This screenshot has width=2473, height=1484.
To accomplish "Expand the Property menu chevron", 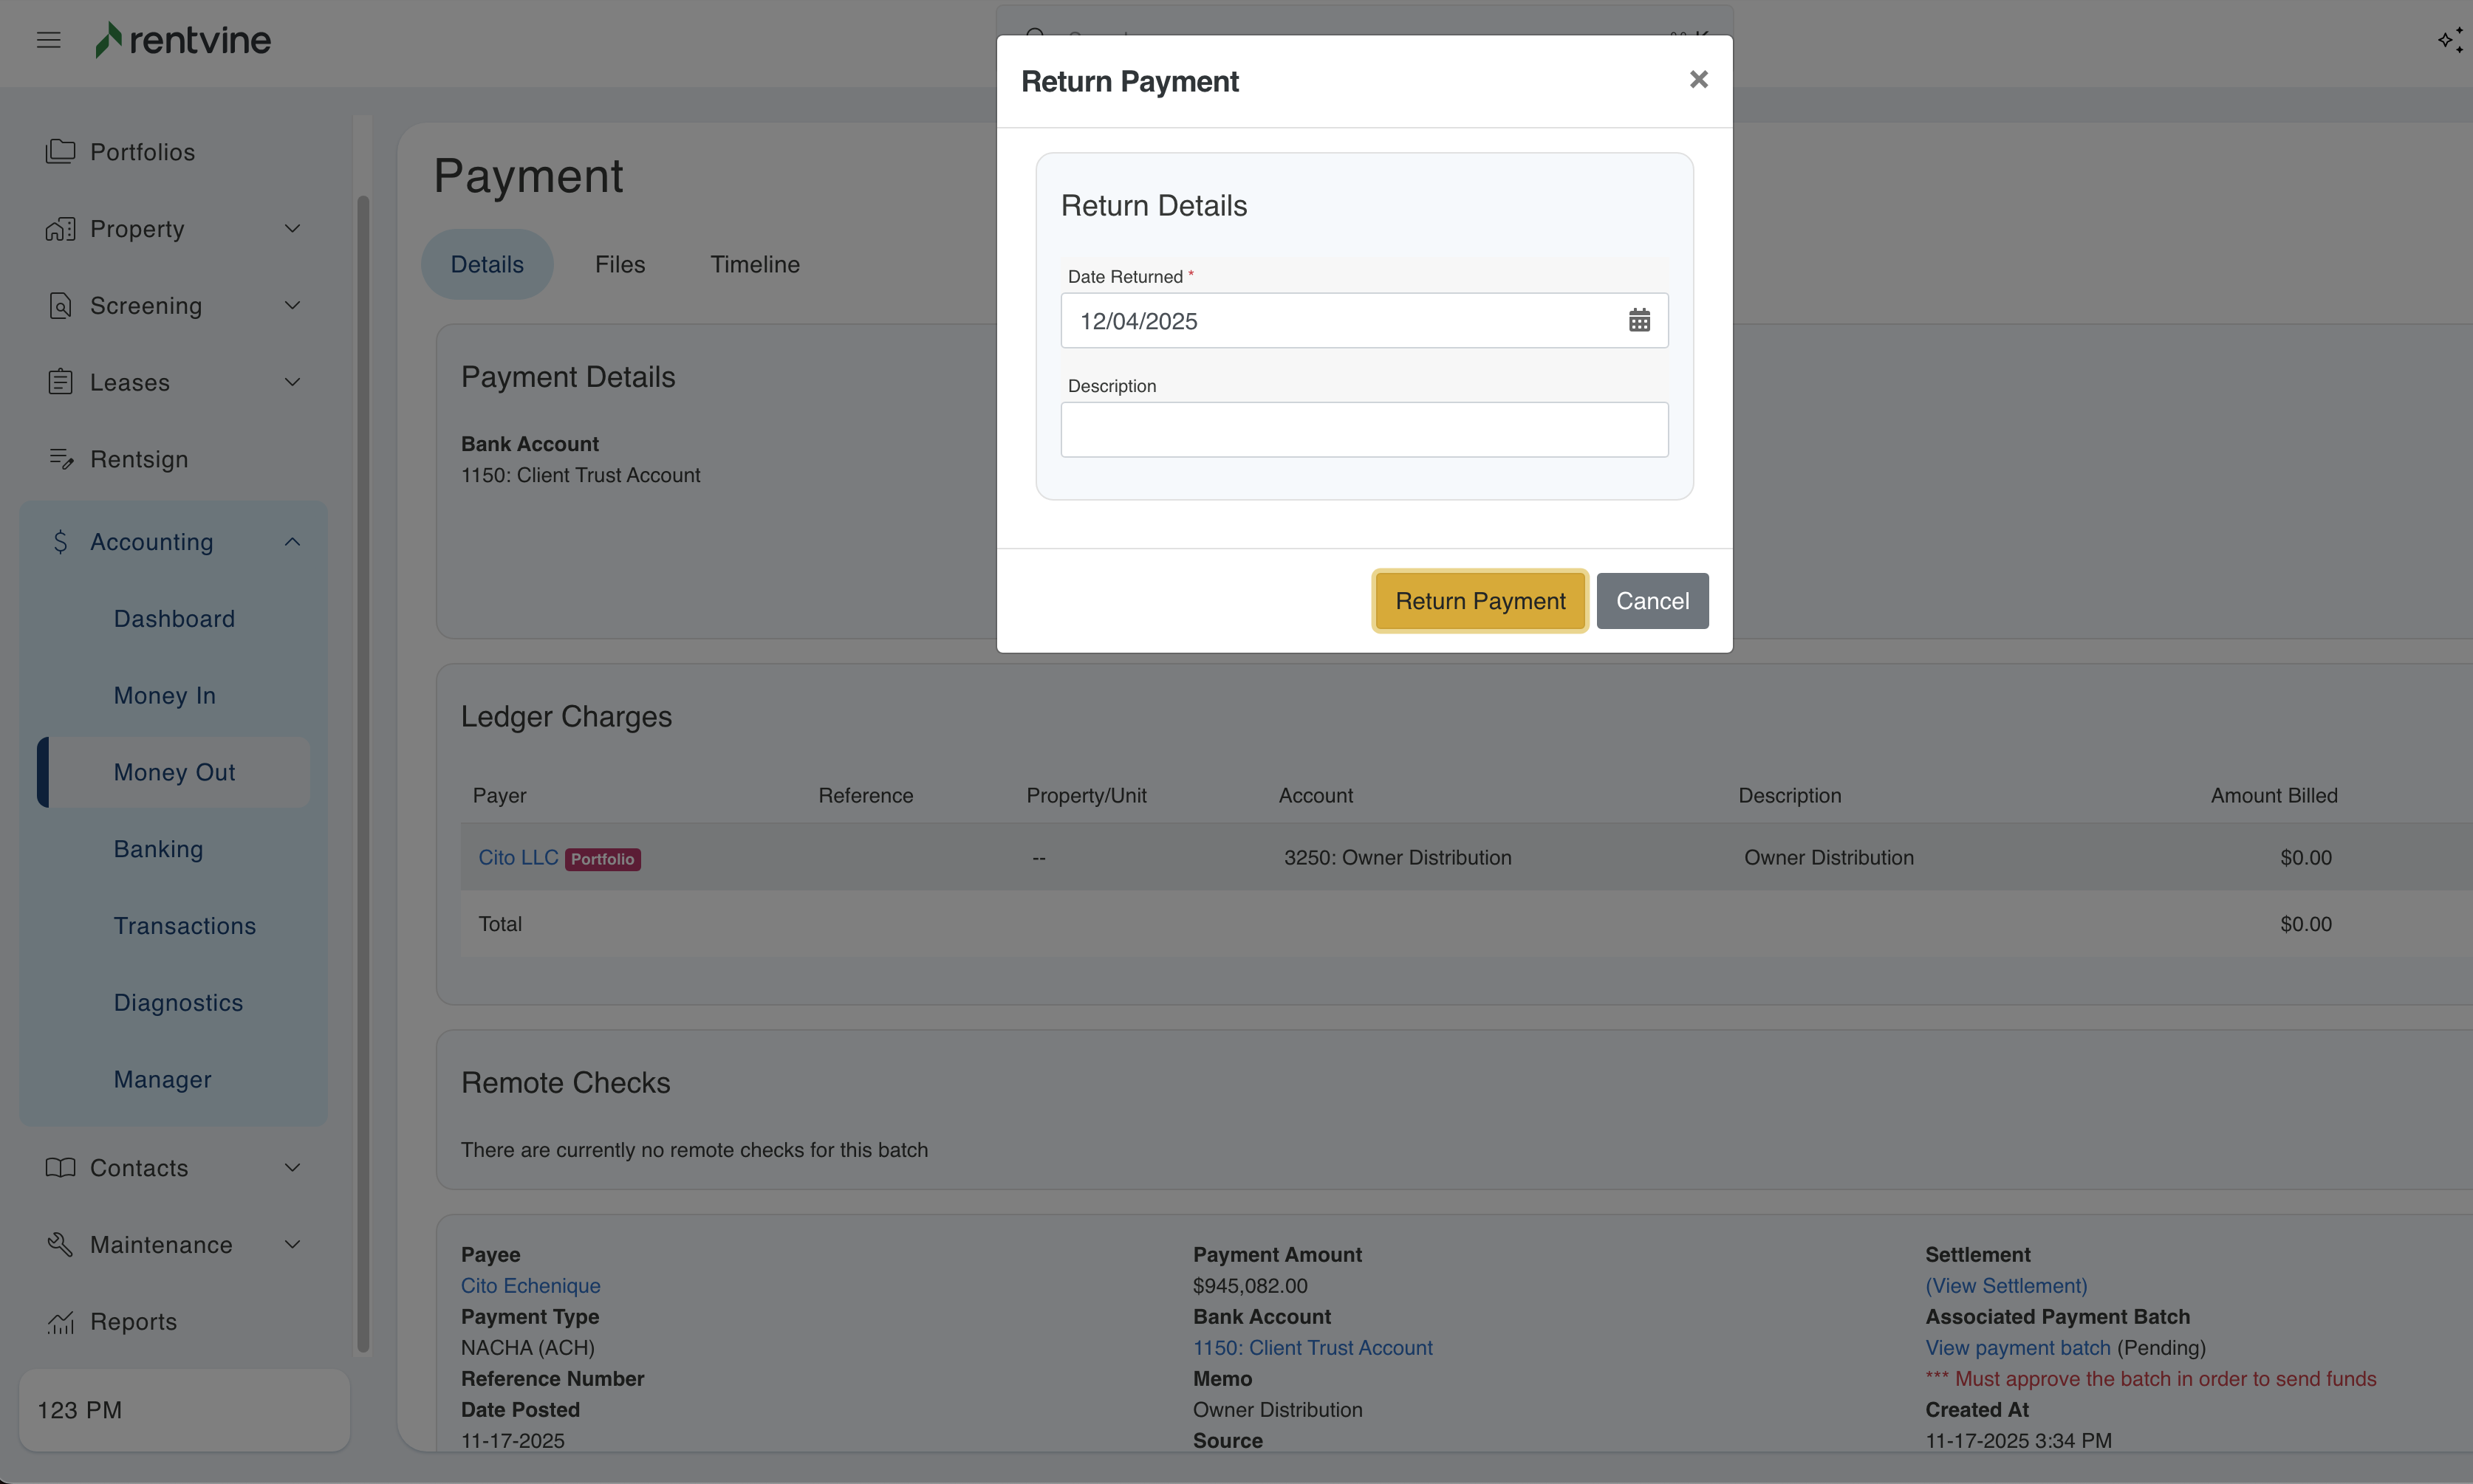I will pyautogui.click(x=292, y=229).
